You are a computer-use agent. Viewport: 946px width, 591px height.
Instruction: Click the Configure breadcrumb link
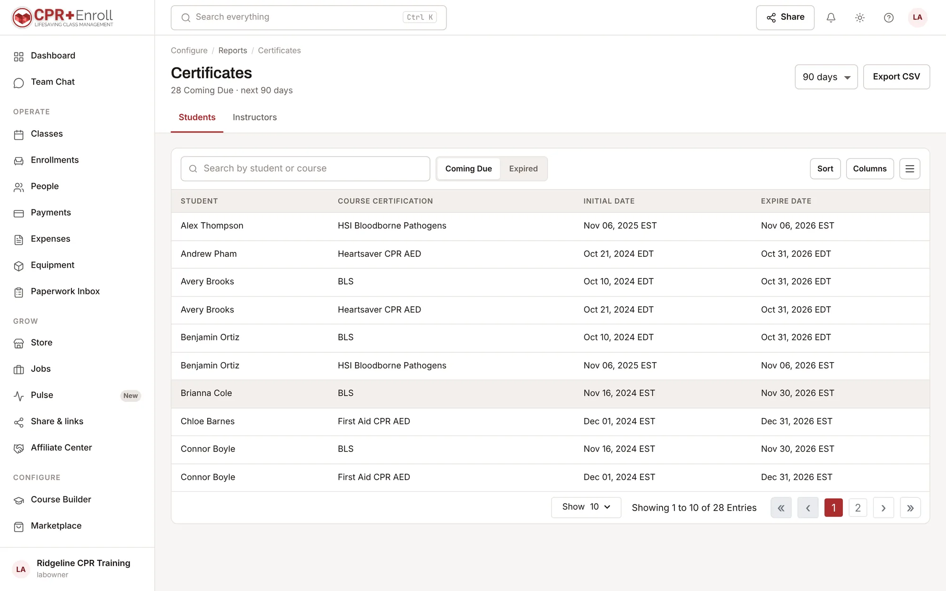[189, 51]
